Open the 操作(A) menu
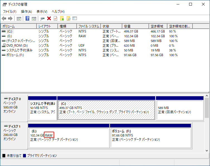 tap(26, 12)
